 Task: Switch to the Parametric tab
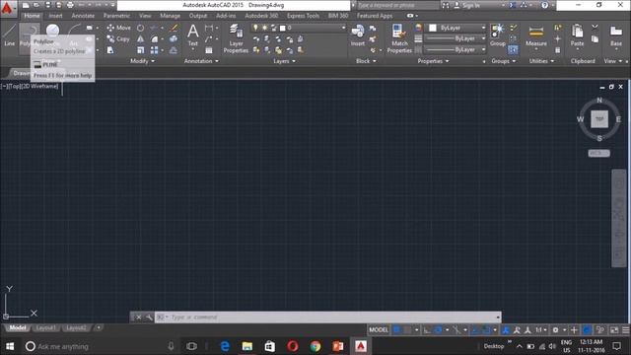[116, 16]
